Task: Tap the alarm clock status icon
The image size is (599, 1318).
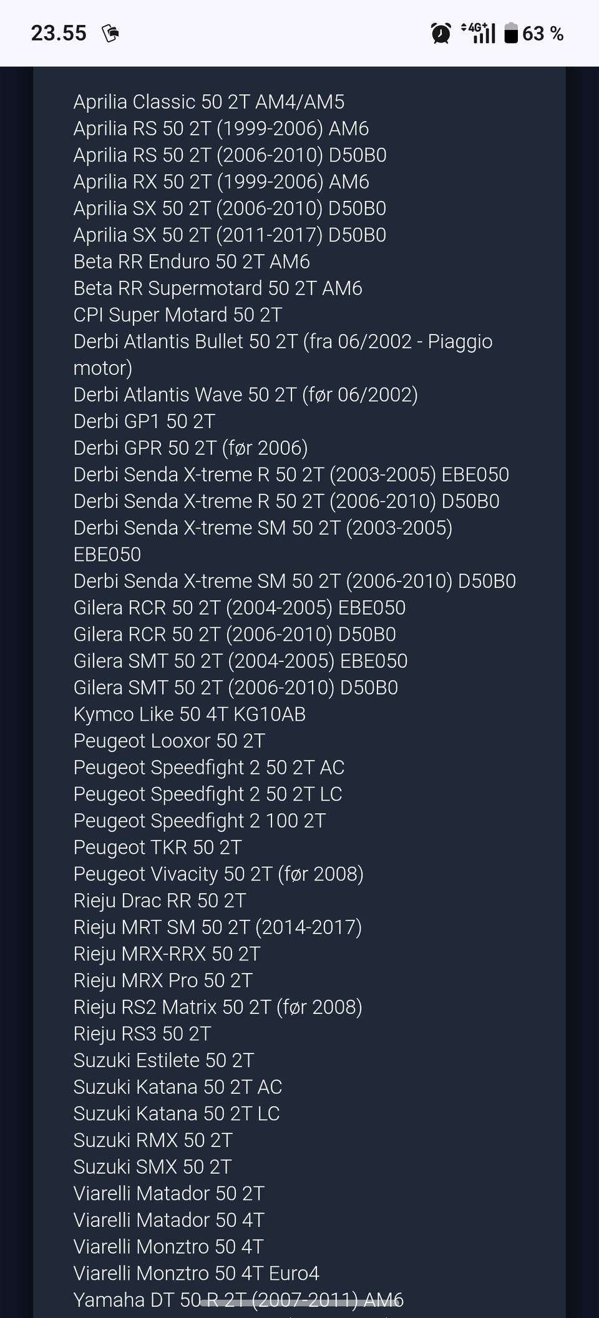Action: [441, 33]
